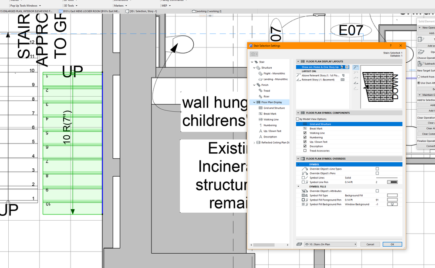The width and height of the screenshot is (435, 268).
Task: Check Tread Accessories symbol component
Action: [x=305, y=151]
